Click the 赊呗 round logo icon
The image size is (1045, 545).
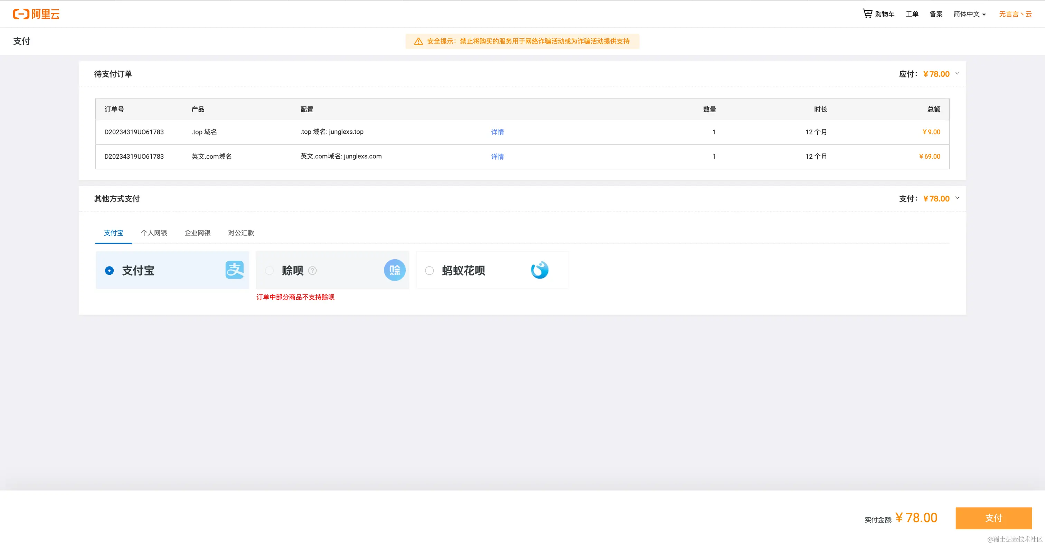pyautogui.click(x=394, y=270)
